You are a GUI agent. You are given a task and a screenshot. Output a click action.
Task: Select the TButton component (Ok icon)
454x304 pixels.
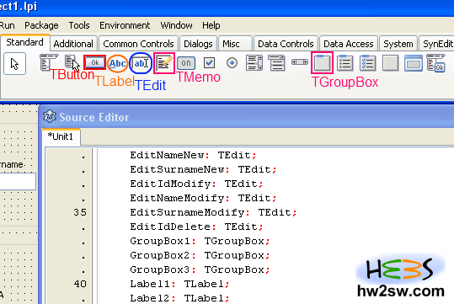[94, 62]
